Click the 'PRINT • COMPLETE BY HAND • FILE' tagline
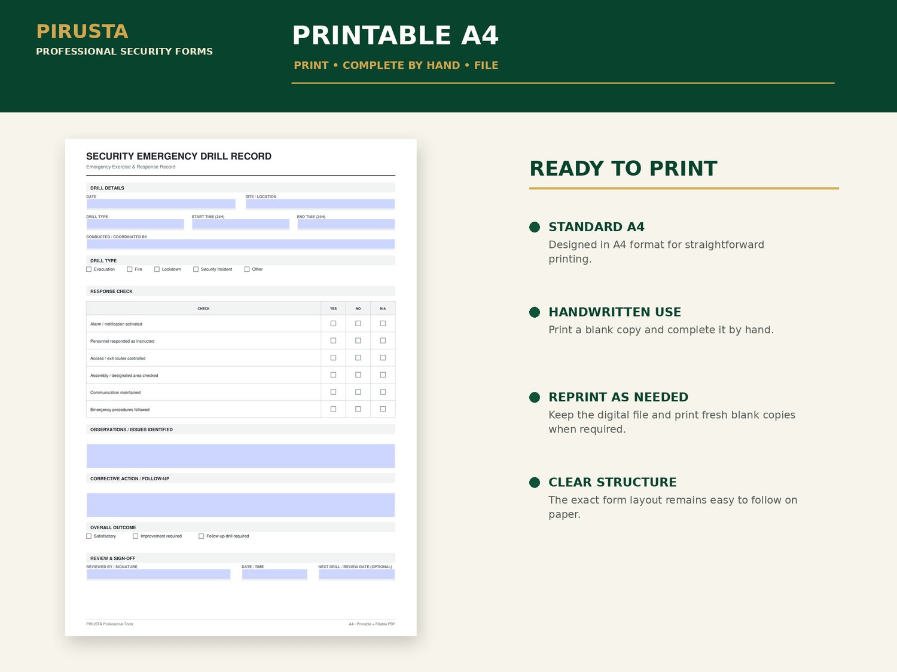 coord(396,66)
